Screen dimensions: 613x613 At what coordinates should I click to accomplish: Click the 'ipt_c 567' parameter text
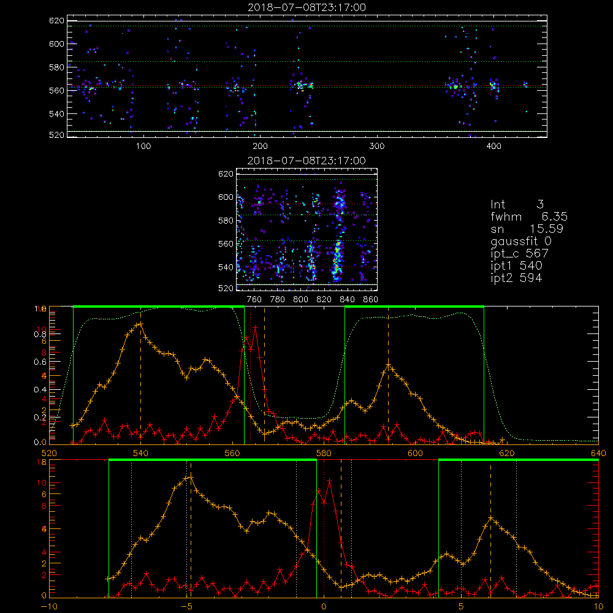tap(520, 253)
